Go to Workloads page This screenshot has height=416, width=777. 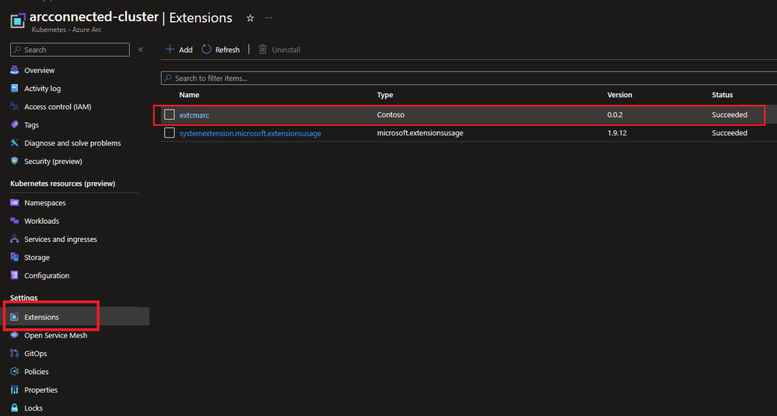(42, 221)
